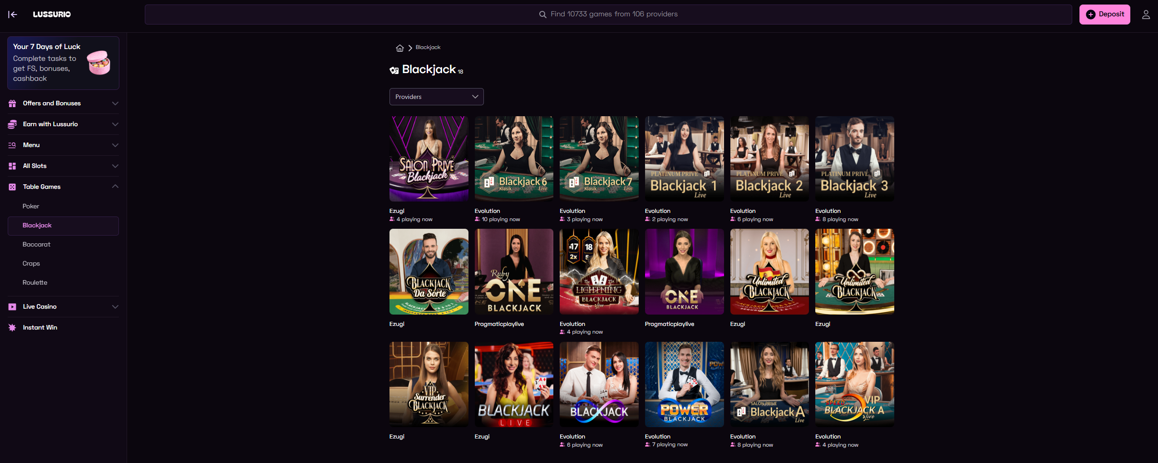This screenshot has height=463, width=1158.
Task: Focus the game search field
Action: click(608, 15)
